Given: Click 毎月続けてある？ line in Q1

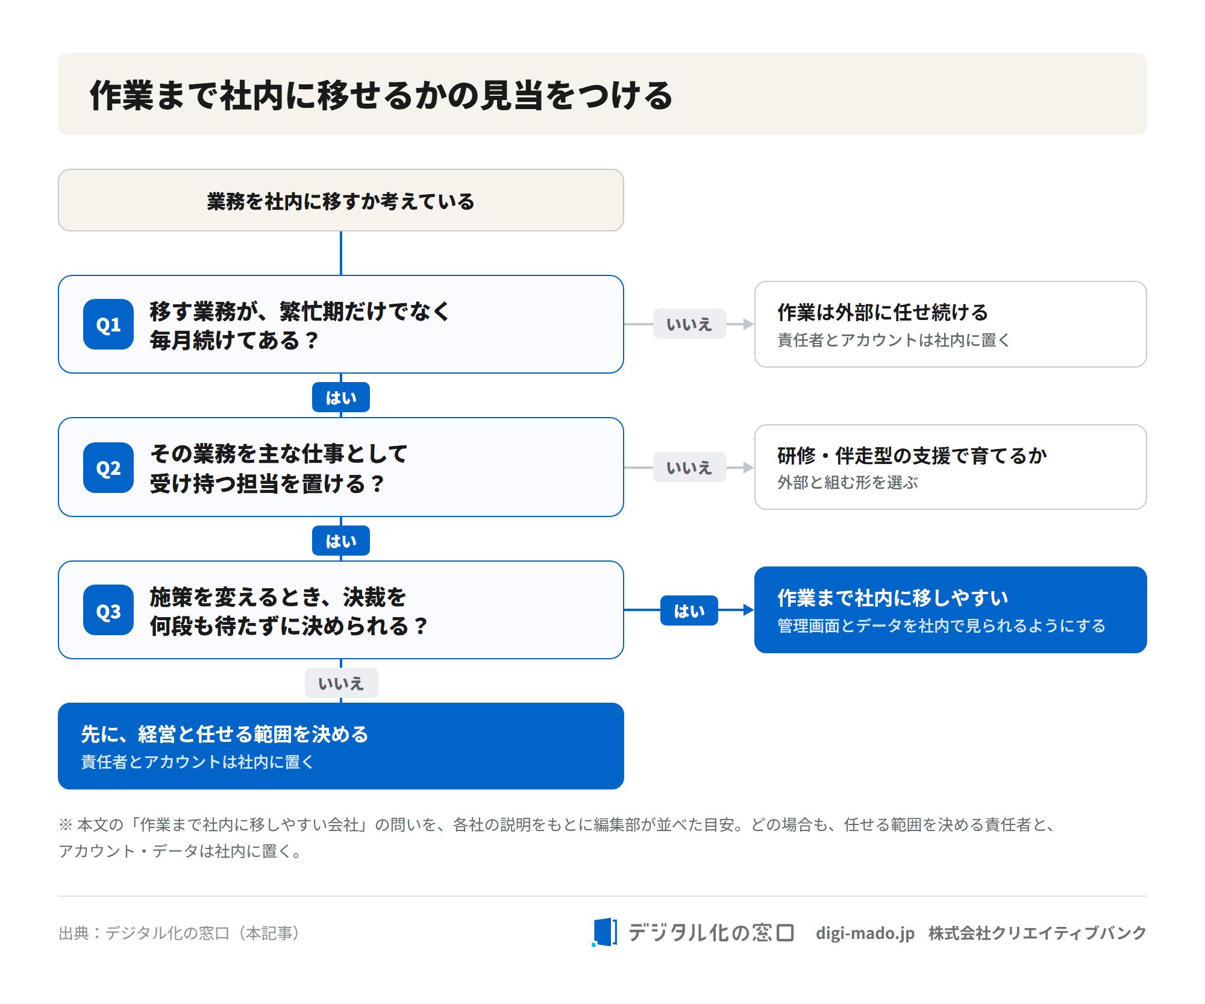Looking at the screenshot, I should [234, 340].
